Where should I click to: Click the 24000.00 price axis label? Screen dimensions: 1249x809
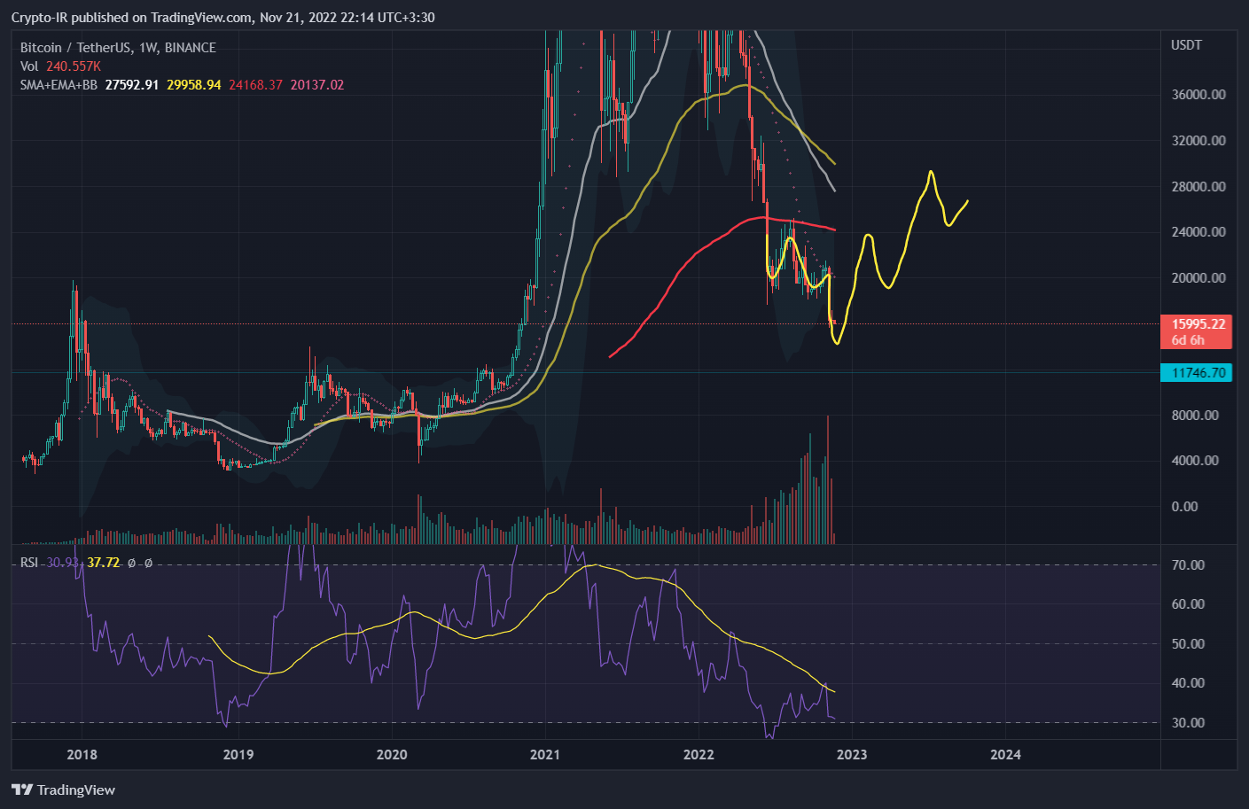[x=1198, y=232]
